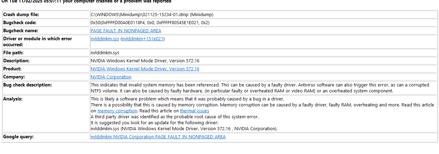Click the 'Driver or module in which error occurred:' label
439x154 pixels.
pos(37,42)
